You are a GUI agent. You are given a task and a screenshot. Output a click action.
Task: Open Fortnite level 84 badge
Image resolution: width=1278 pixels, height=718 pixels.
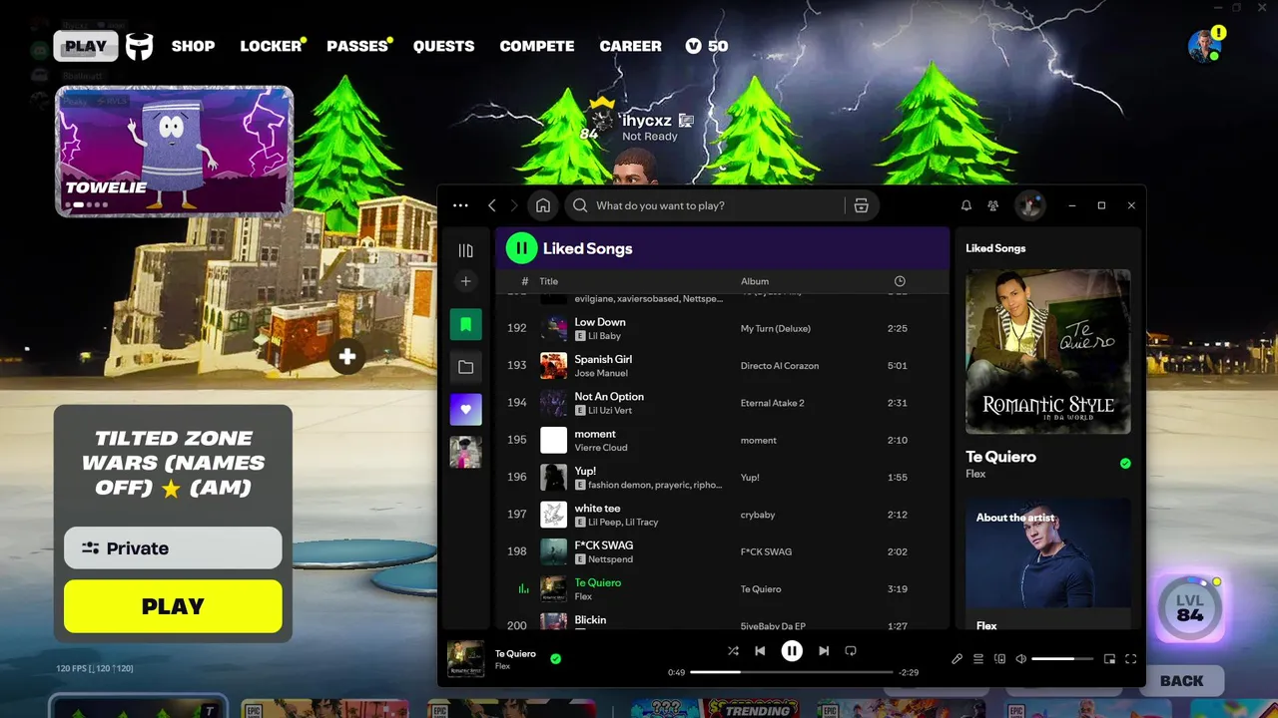click(x=1189, y=608)
